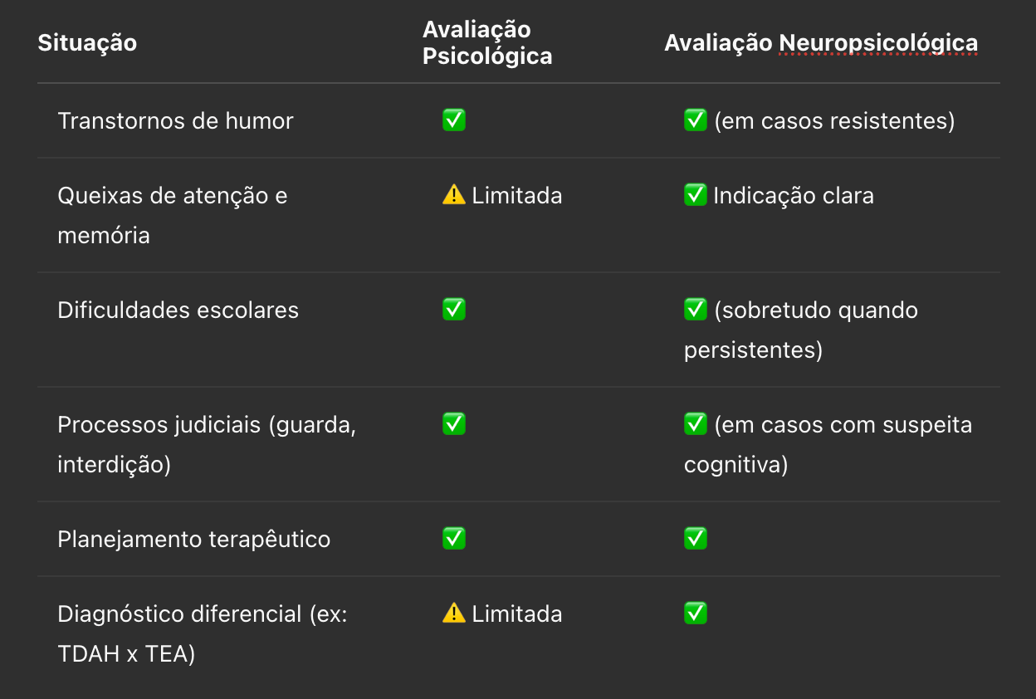Viewport: 1036px width, 699px height.
Task: Click the green checkmark in Transtornos de humor Psicológica column
Action: (454, 120)
